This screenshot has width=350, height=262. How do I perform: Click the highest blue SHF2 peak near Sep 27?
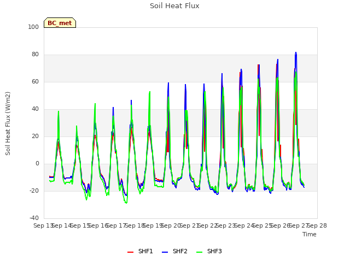[x=296, y=52]
